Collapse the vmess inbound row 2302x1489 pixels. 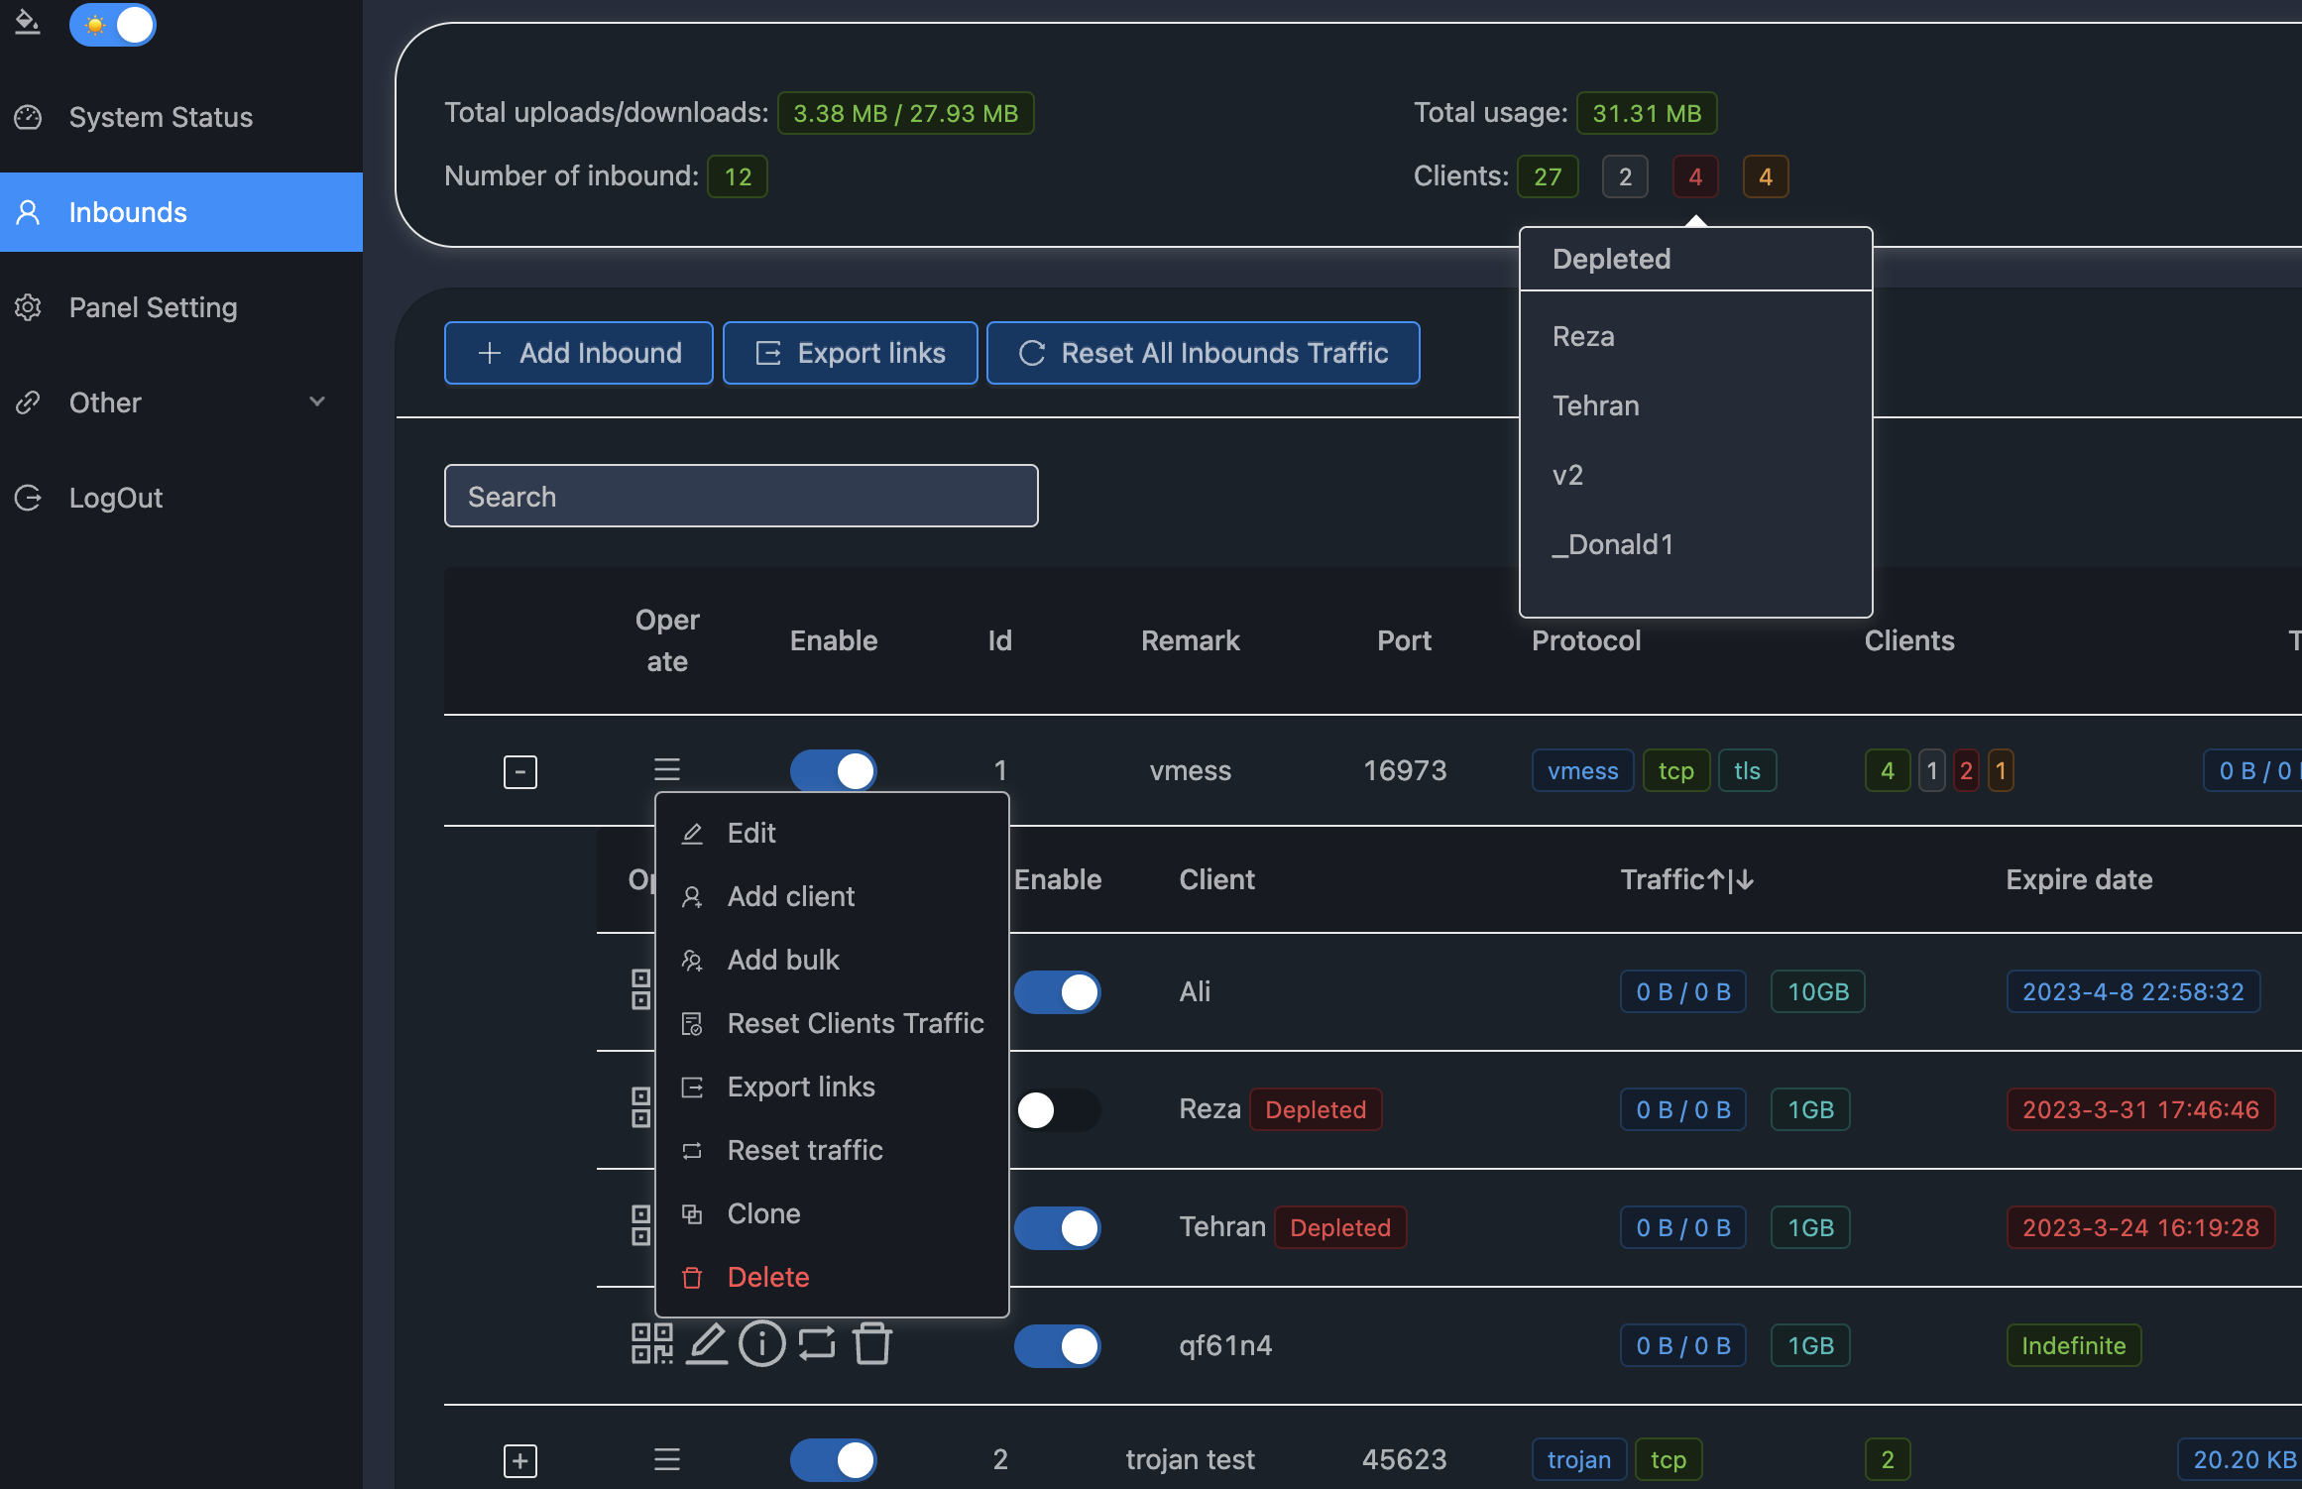[x=520, y=771]
